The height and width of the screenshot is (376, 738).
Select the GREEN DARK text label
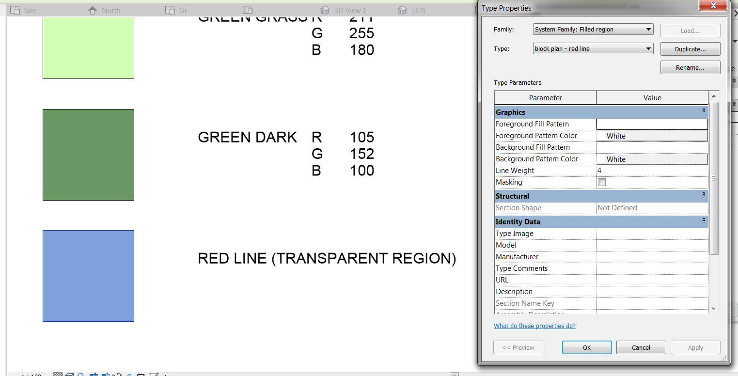tap(247, 137)
